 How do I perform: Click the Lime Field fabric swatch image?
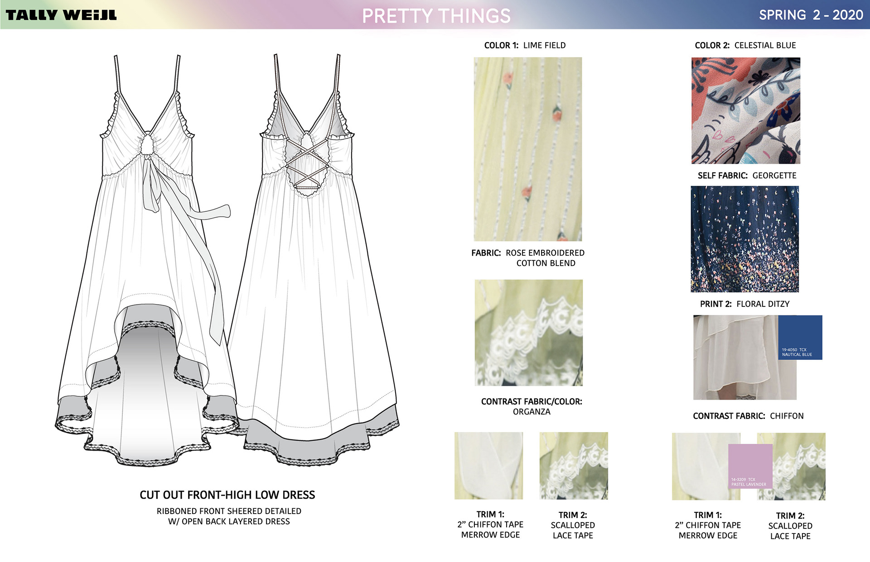[527, 149]
